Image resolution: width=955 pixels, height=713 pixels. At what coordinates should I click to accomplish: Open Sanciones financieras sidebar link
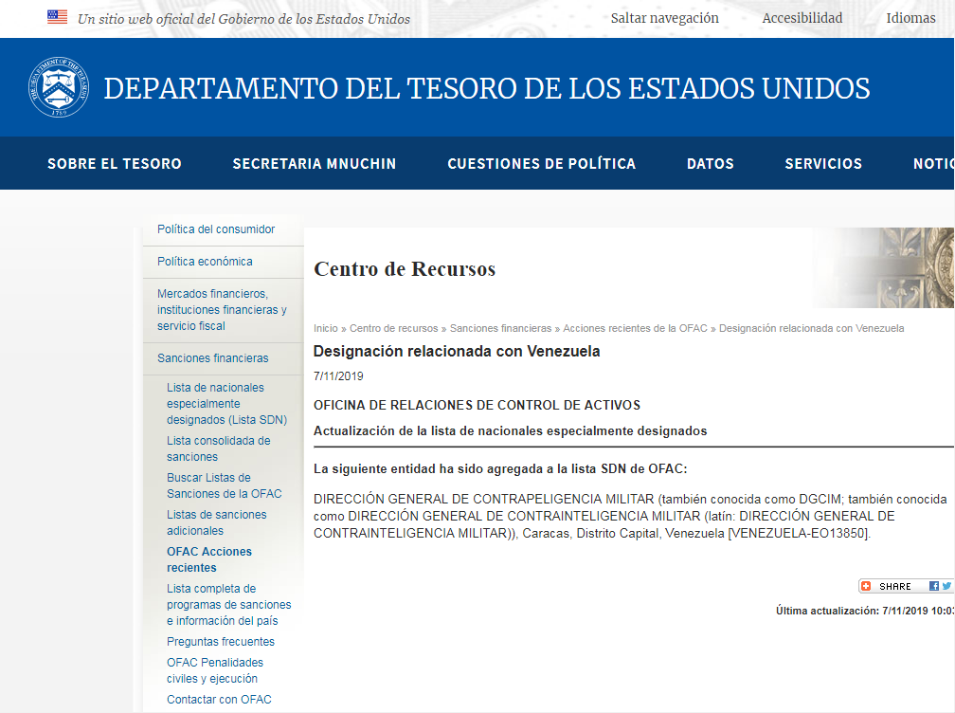(212, 358)
